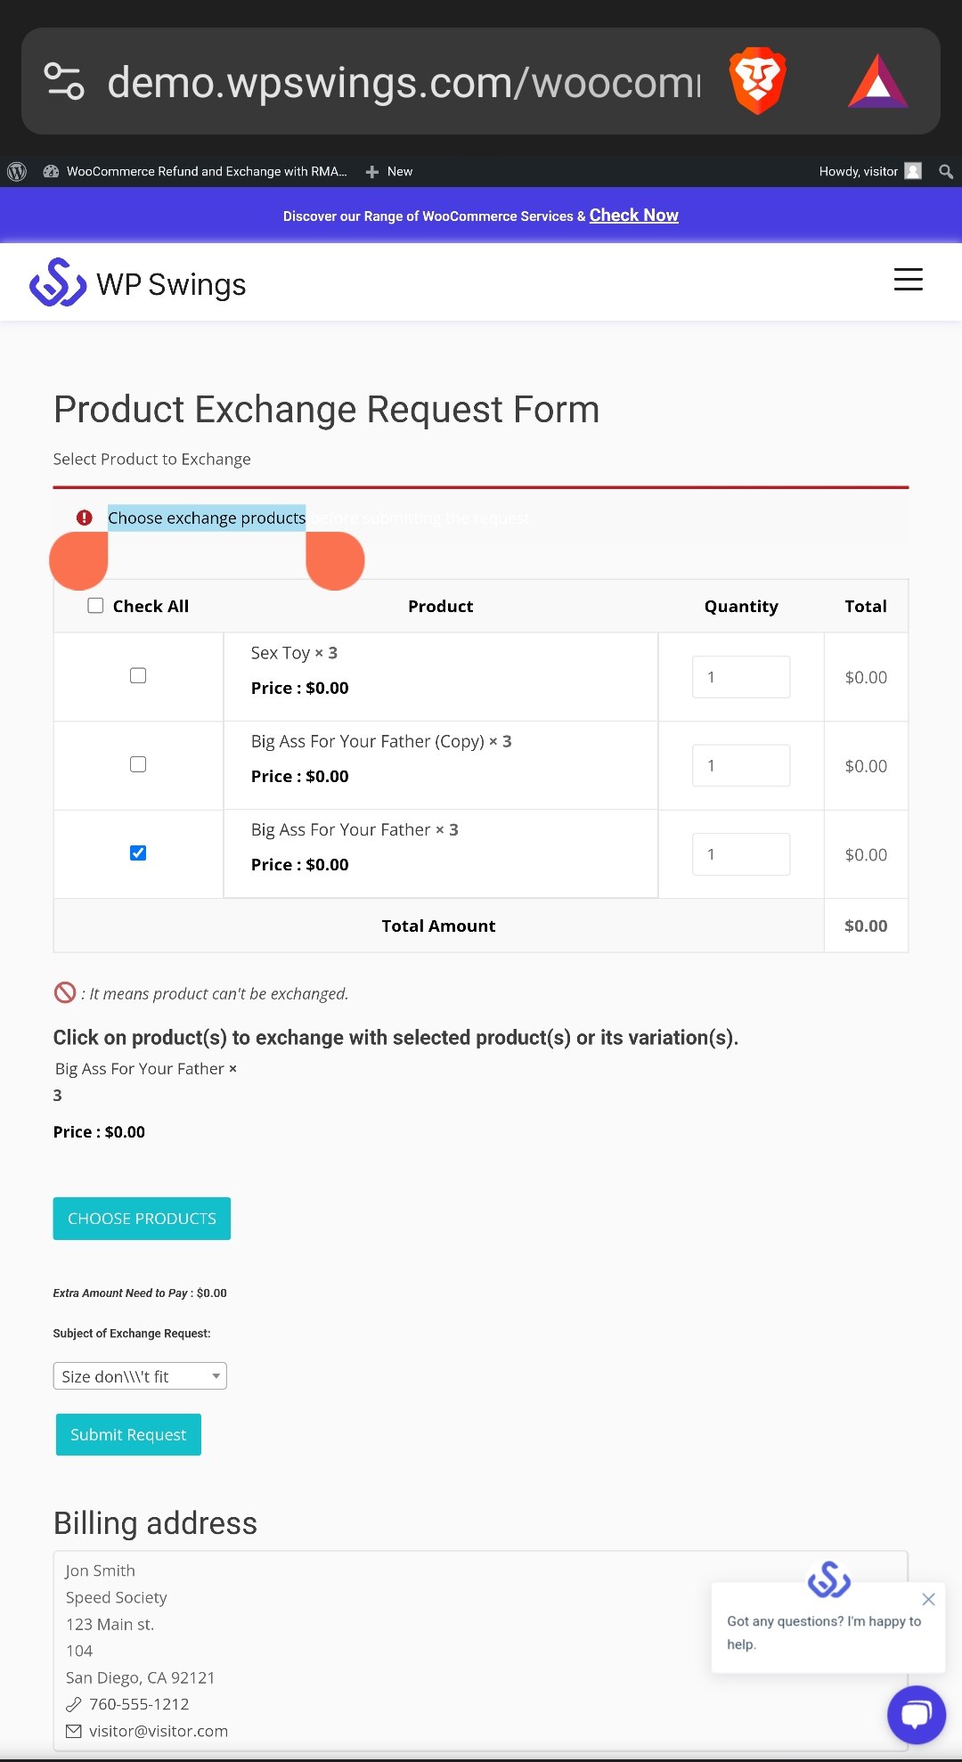Follow the Check Now banner link

coord(633,216)
